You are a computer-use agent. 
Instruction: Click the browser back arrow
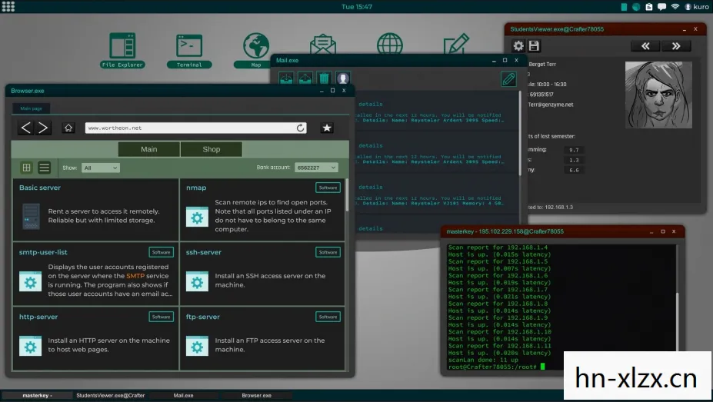(x=26, y=128)
